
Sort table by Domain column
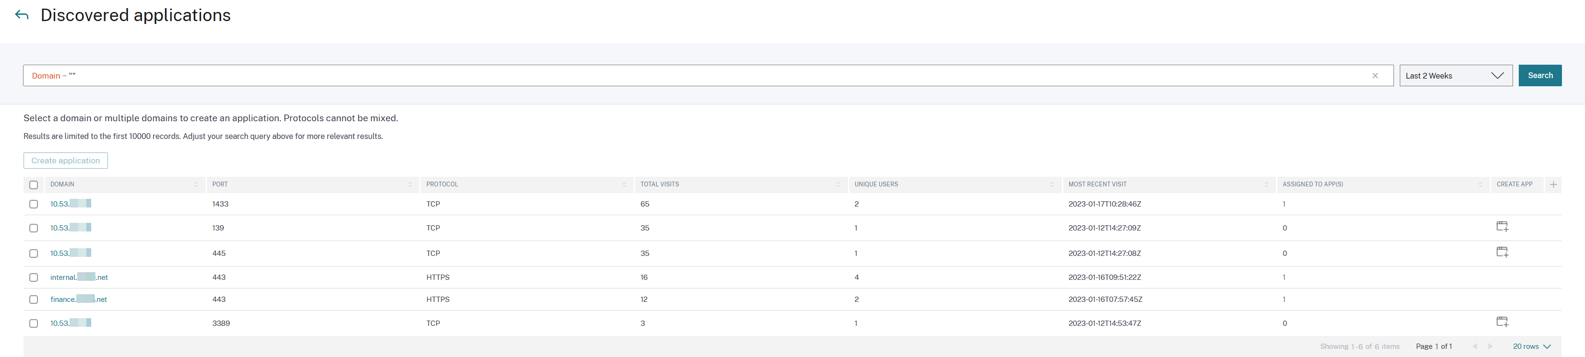pyautogui.click(x=196, y=184)
